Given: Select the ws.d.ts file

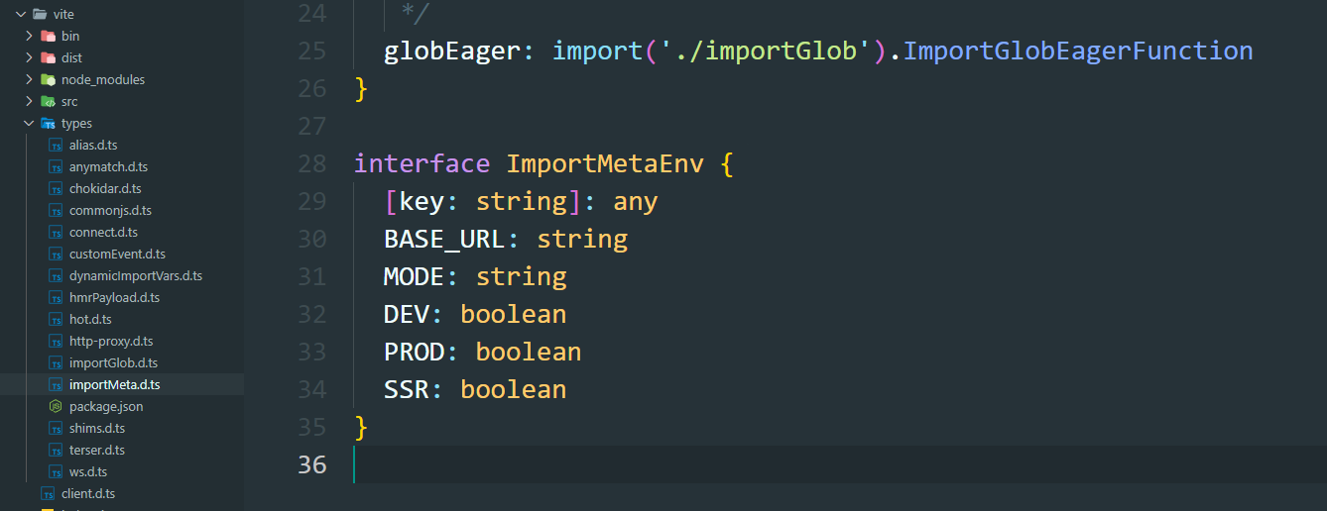Looking at the screenshot, I should tap(88, 471).
